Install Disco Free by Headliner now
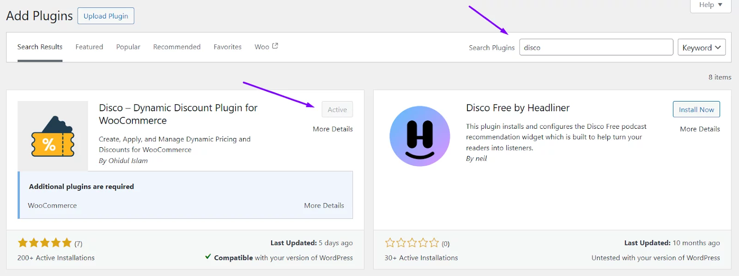The image size is (739, 276). pyautogui.click(x=696, y=109)
